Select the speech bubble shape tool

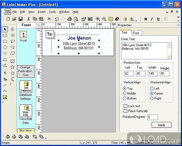coord(13,41)
